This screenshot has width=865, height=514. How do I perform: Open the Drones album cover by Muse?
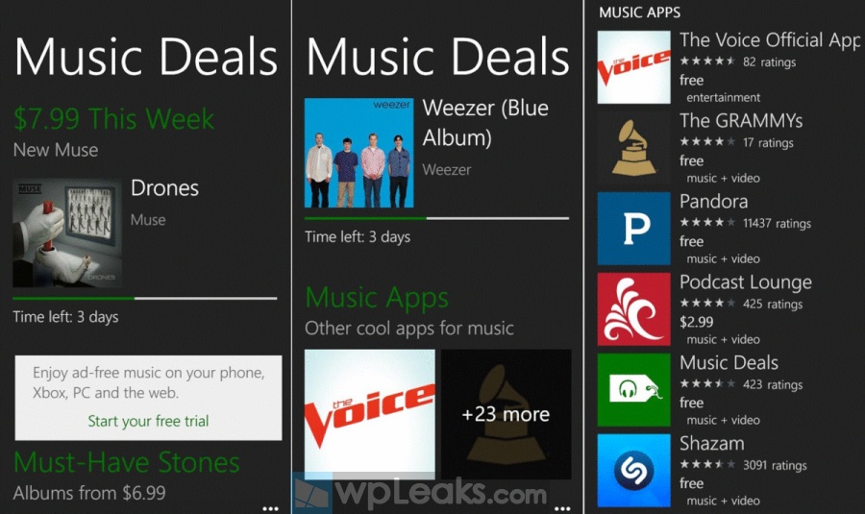[67, 233]
